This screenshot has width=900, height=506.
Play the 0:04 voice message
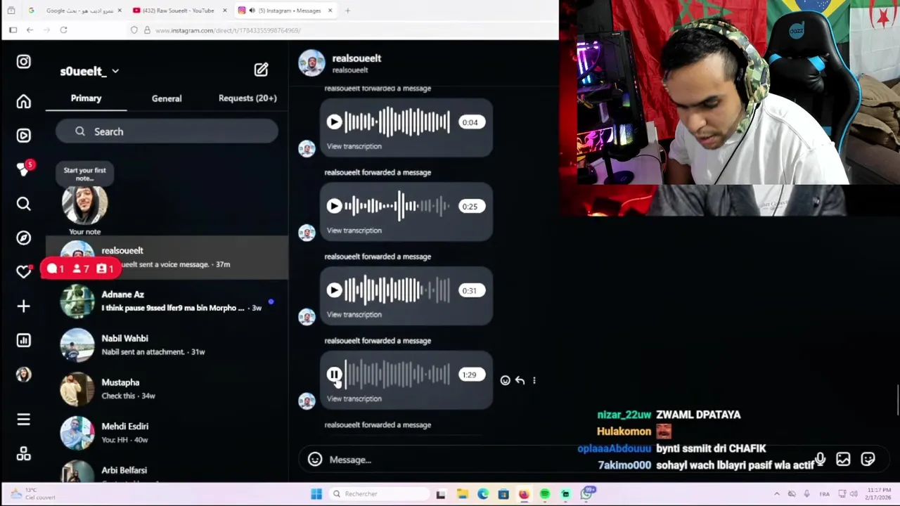click(334, 122)
